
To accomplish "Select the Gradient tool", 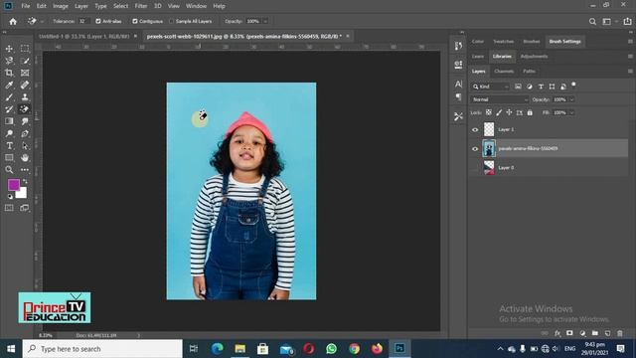I will click(x=9, y=121).
